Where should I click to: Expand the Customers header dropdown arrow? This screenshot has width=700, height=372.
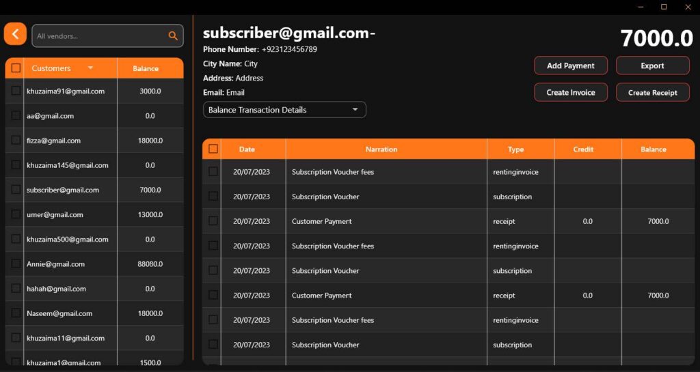[x=90, y=68]
